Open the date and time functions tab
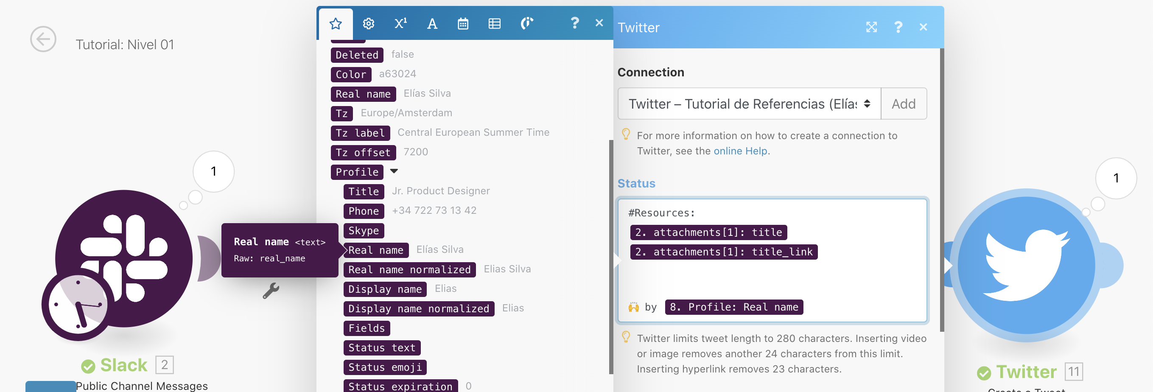Image resolution: width=1153 pixels, height=392 pixels. tap(463, 24)
